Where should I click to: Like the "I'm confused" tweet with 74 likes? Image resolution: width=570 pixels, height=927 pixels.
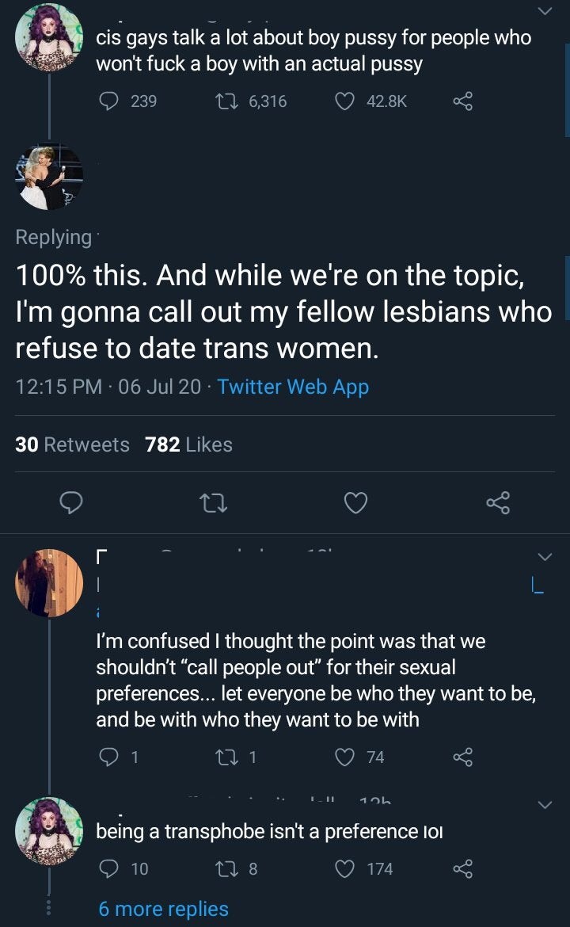343,757
